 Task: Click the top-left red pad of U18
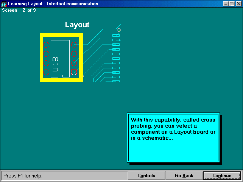[47, 45]
